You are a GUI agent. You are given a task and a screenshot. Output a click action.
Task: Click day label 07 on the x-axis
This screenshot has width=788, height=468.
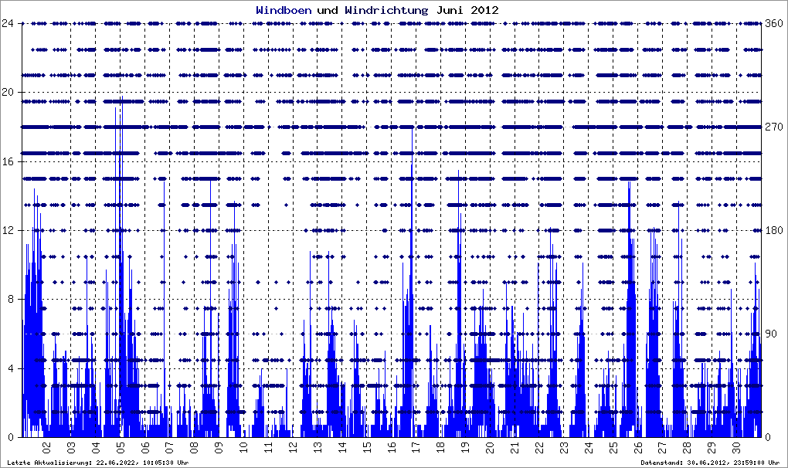point(169,447)
